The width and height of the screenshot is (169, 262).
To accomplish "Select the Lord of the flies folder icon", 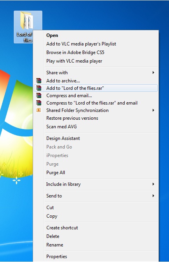I will coord(26,20).
